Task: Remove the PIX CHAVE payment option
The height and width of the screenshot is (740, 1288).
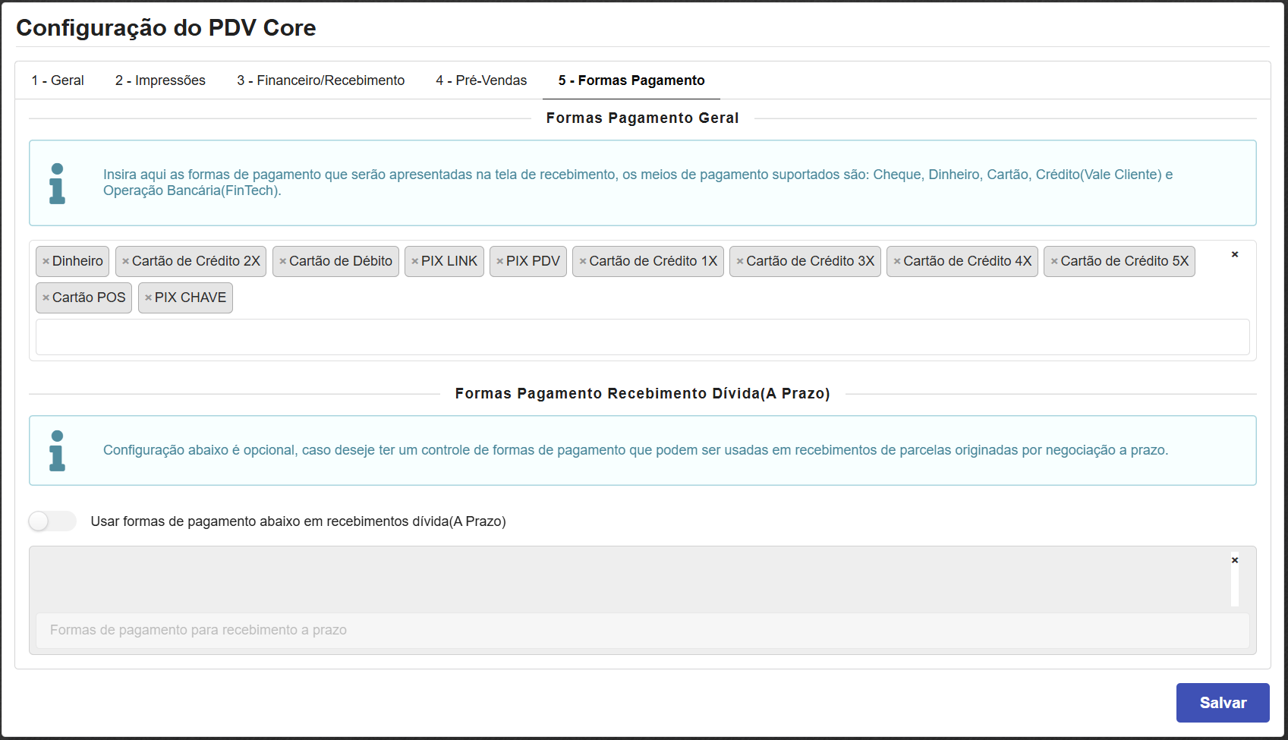Action: point(146,298)
